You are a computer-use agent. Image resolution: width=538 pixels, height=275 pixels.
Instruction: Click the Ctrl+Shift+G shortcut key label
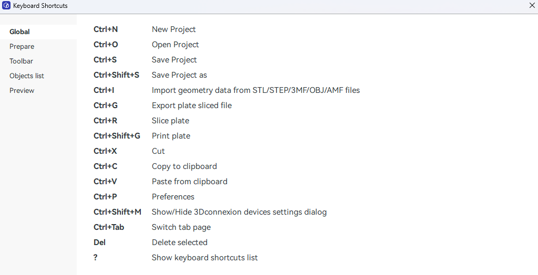[x=117, y=136]
